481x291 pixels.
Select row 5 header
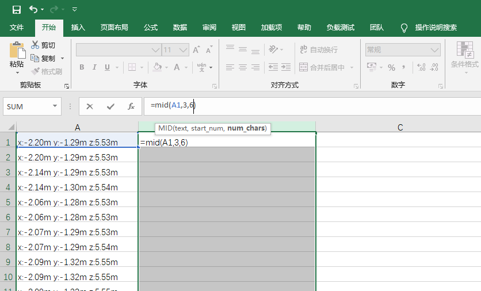(8, 202)
